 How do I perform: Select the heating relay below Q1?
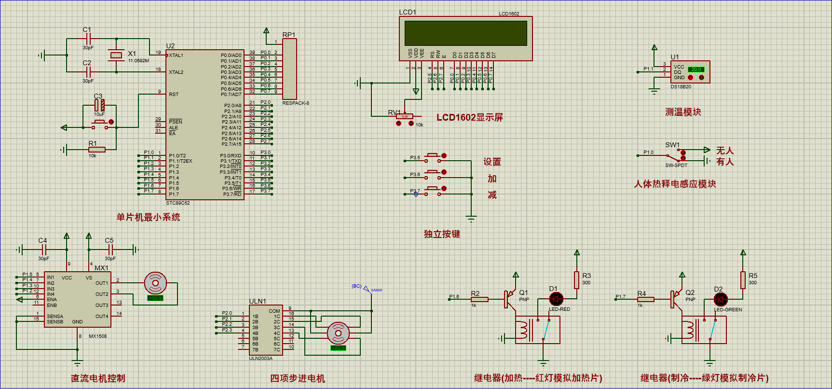coord(538,330)
